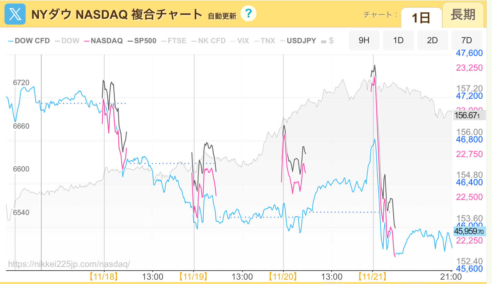The width and height of the screenshot is (492, 284).
Task: Toggle the DOW CFD series
Action: pyautogui.click(x=29, y=41)
